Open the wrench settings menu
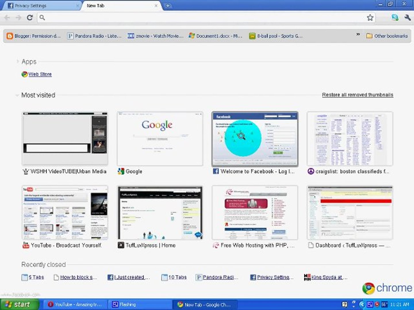 click(407, 18)
